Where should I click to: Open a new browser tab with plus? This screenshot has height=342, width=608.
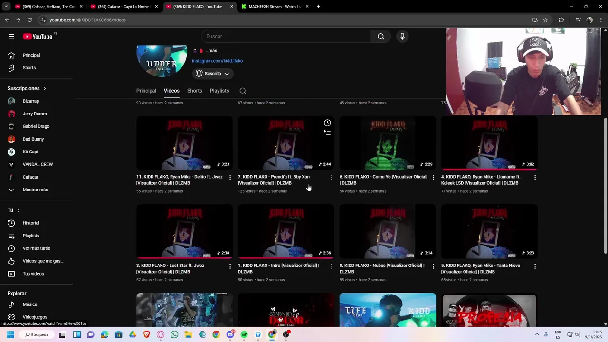tap(318, 7)
